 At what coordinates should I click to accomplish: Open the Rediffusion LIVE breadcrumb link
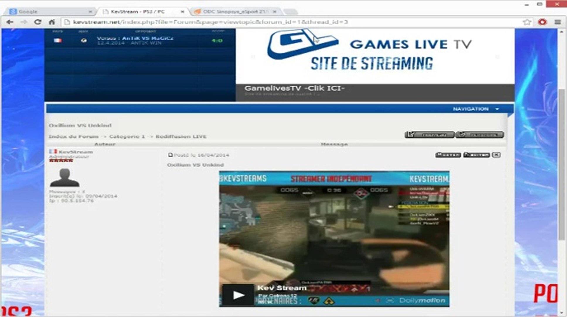(x=181, y=136)
